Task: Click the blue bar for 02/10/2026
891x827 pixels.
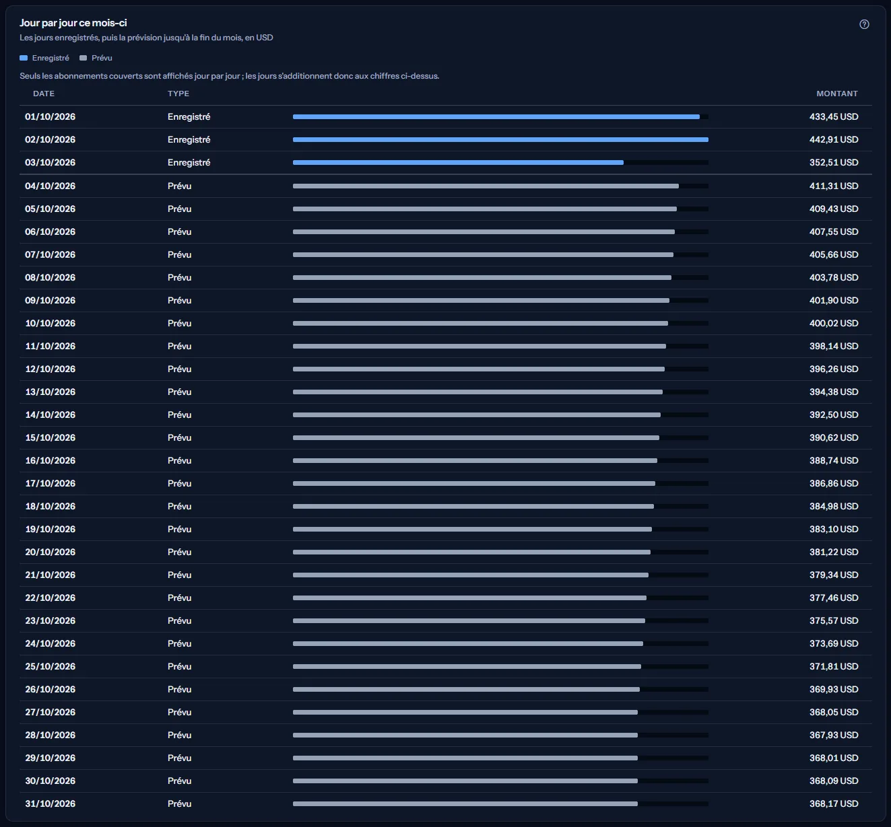Action: pyautogui.click(x=500, y=139)
